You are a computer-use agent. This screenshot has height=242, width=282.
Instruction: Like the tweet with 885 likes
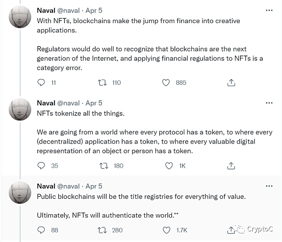coord(165,82)
